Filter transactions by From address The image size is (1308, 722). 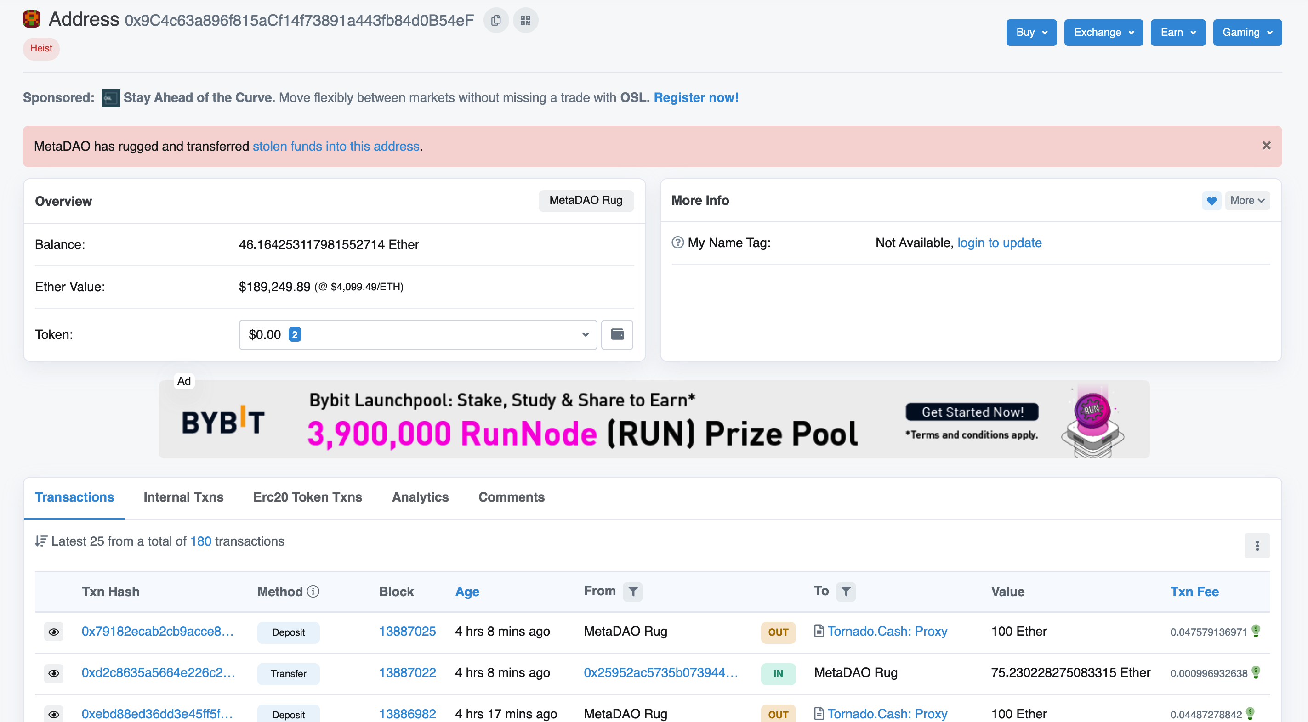click(x=633, y=591)
